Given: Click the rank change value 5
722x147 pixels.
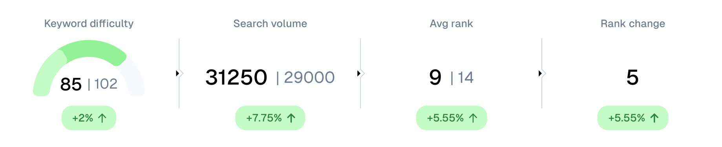Looking at the screenshot, I should click(x=632, y=77).
